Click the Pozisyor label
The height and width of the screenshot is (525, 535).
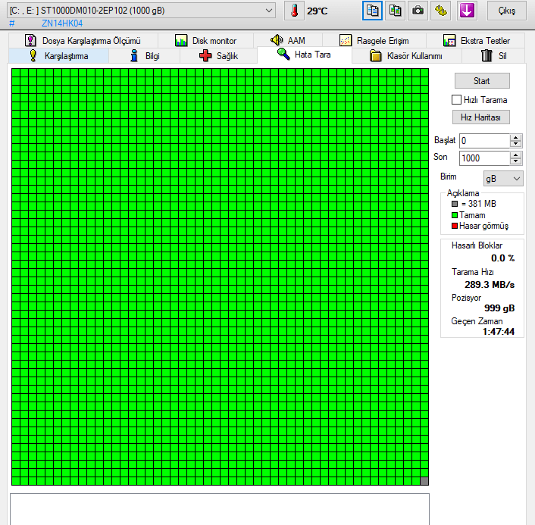(x=466, y=298)
